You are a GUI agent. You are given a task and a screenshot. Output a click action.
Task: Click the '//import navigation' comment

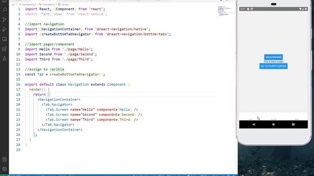pos(45,24)
